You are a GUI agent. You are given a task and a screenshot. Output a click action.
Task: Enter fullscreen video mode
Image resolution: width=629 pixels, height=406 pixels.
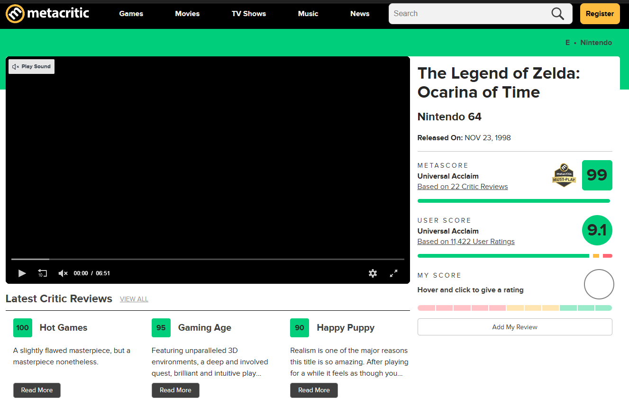pyautogui.click(x=393, y=273)
